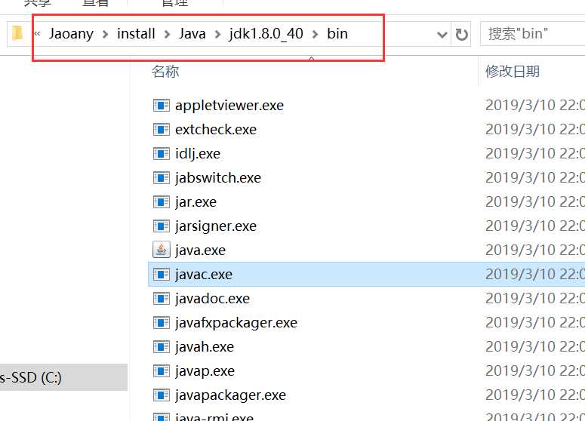Viewport: 585px width, 421px height.
Task: Click the folder icon in the address bar
Action: [17, 33]
